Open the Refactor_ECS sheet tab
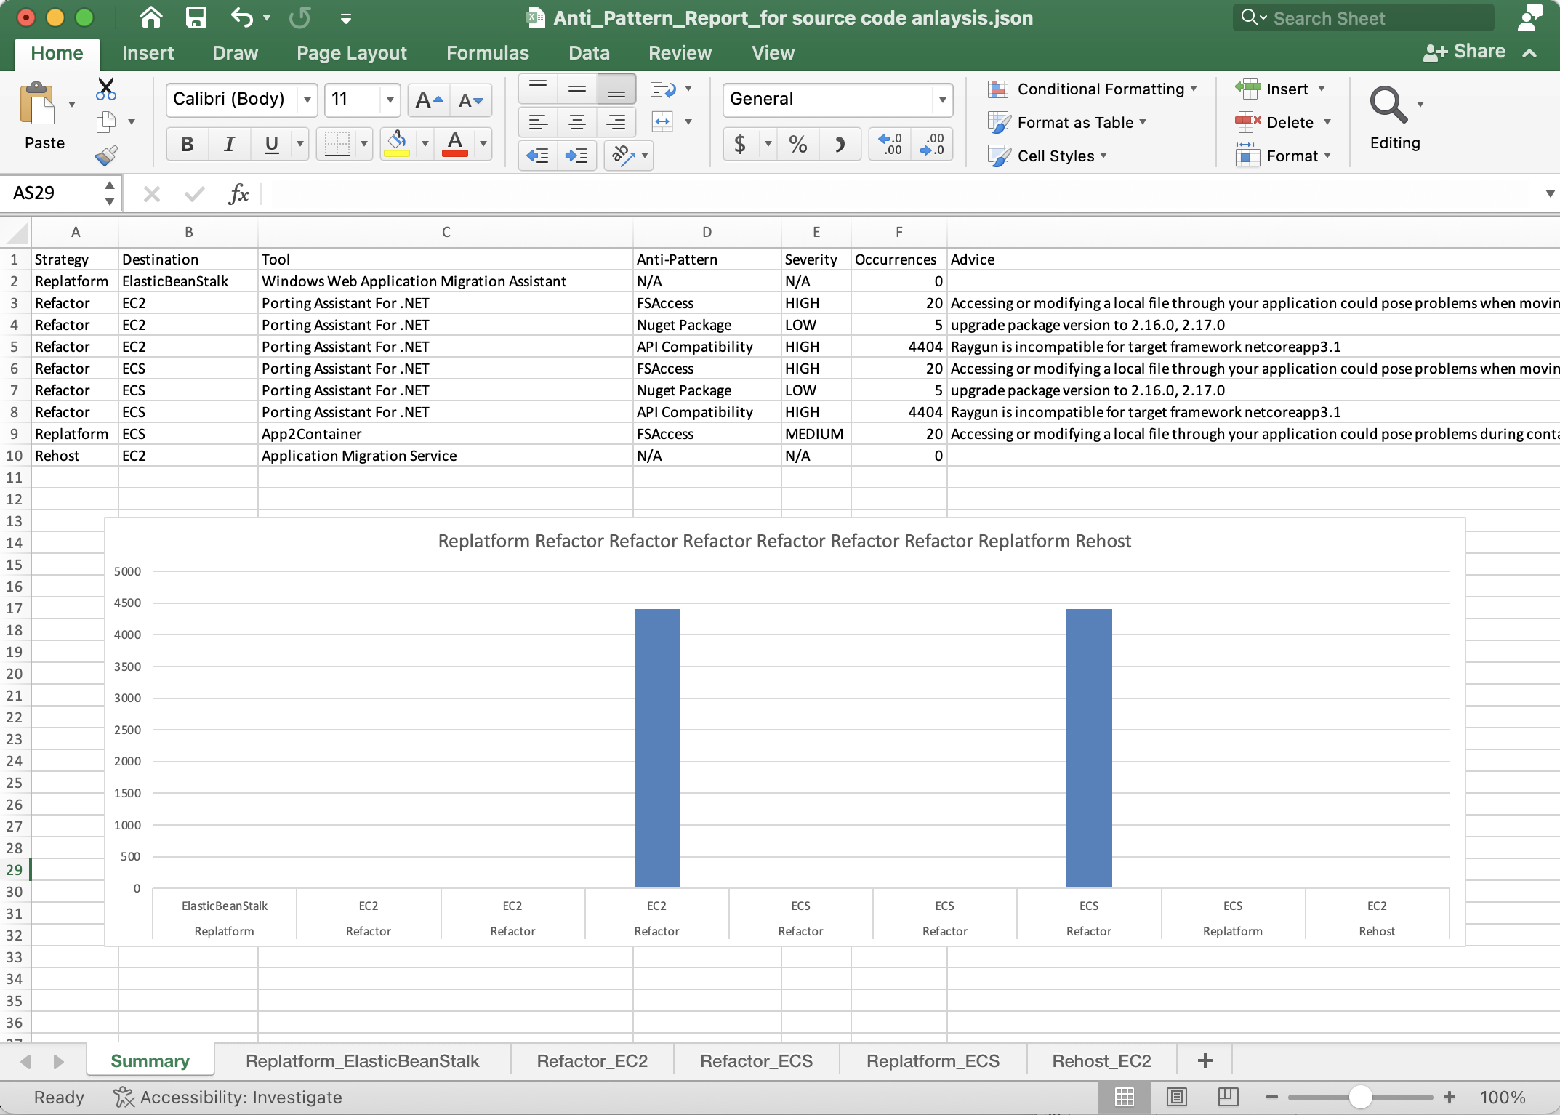 [x=756, y=1060]
